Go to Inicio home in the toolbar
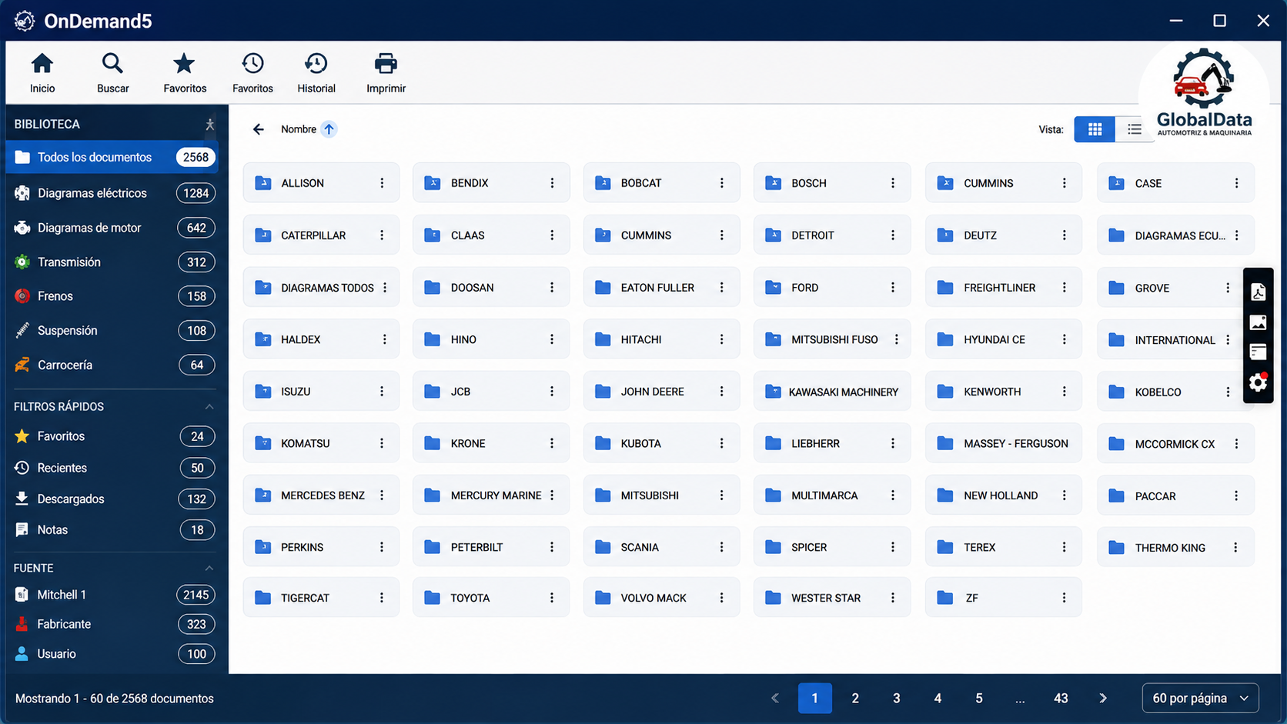Viewport: 1287px width, 724px height. coord(42,73)
